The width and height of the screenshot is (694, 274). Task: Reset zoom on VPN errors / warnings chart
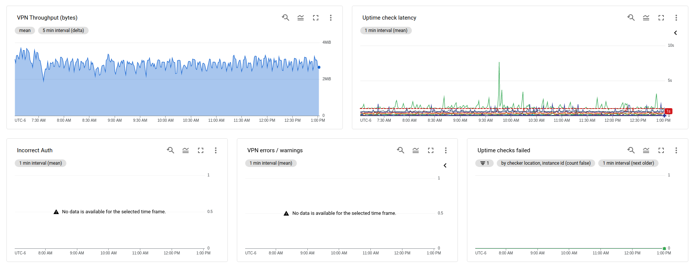tap(401, 150)
